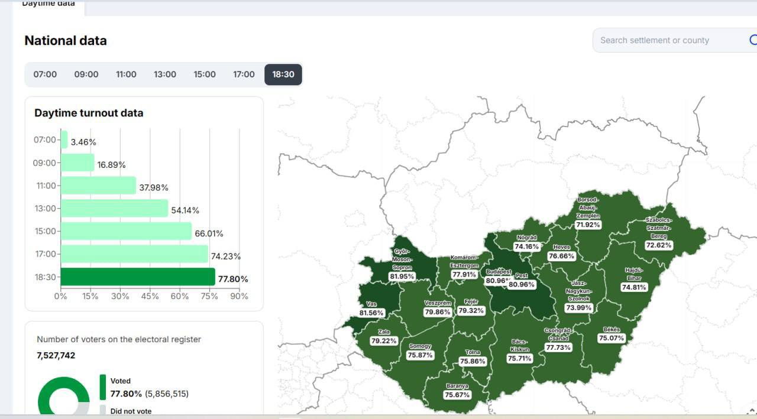This screenshot has height=419, width=757.
Task: Select the 07:00 time tab
Action: 45,74
